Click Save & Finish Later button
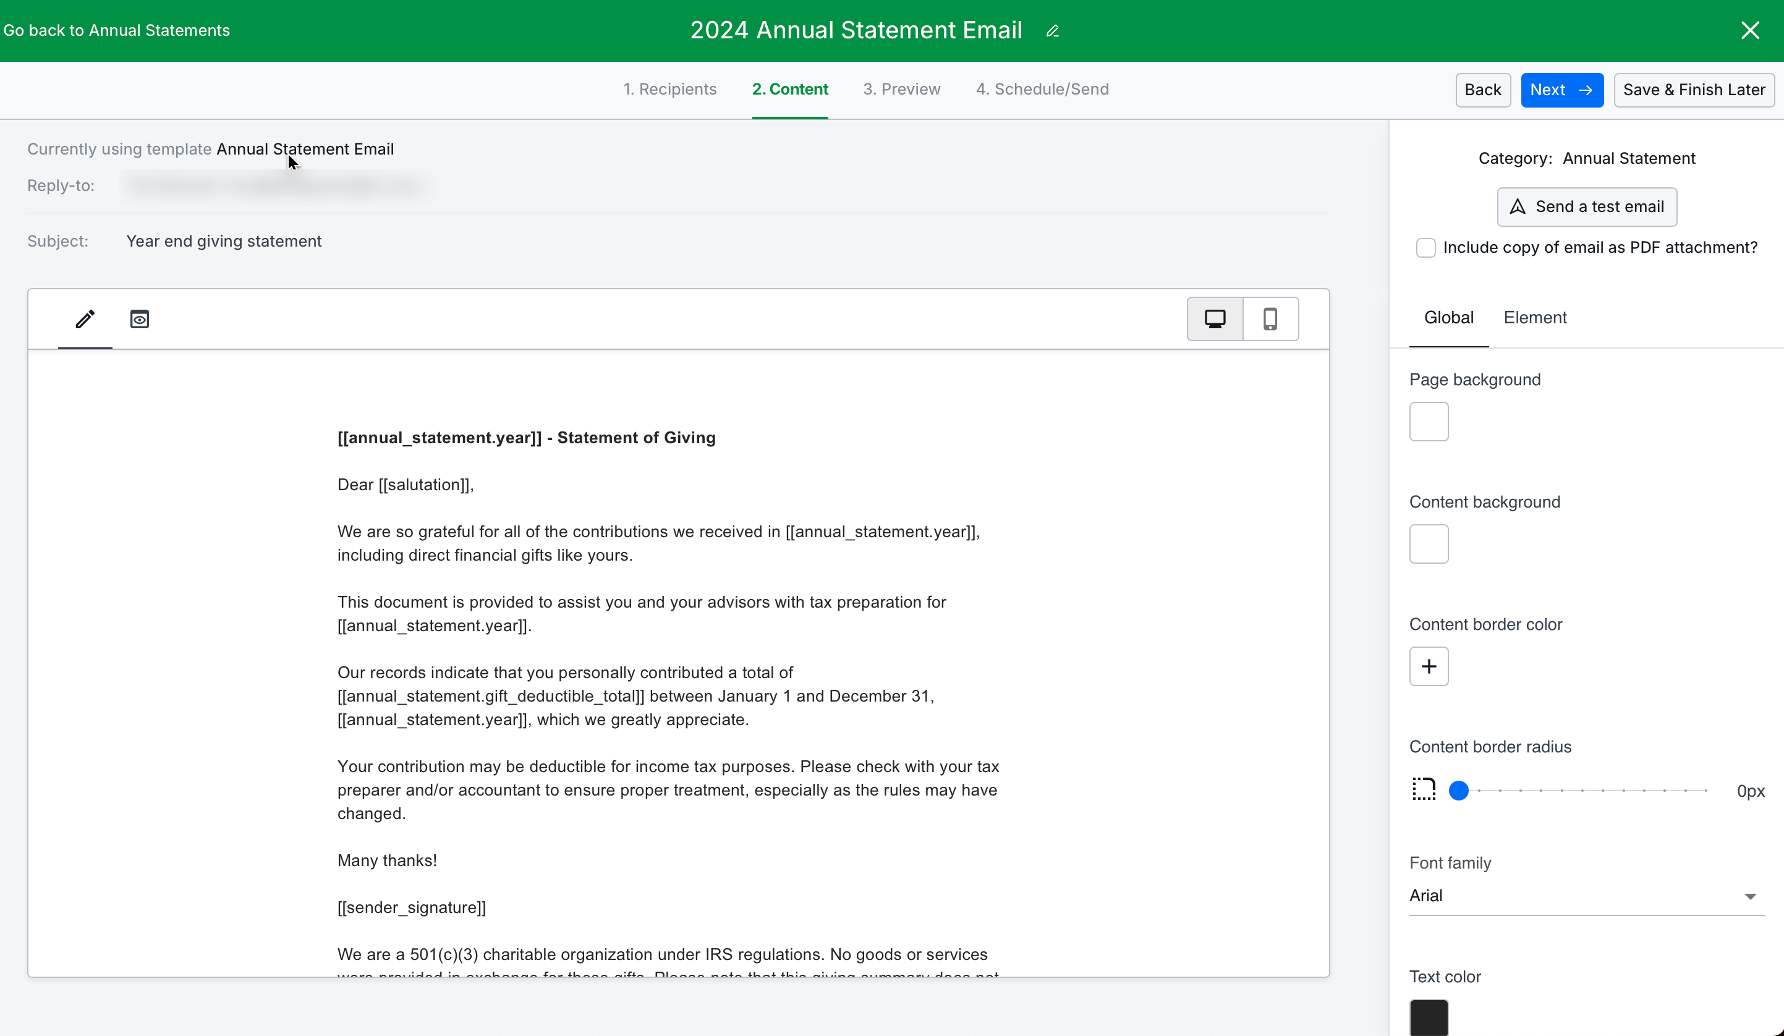1784x1036 pixels. (x=1693, y=90)
